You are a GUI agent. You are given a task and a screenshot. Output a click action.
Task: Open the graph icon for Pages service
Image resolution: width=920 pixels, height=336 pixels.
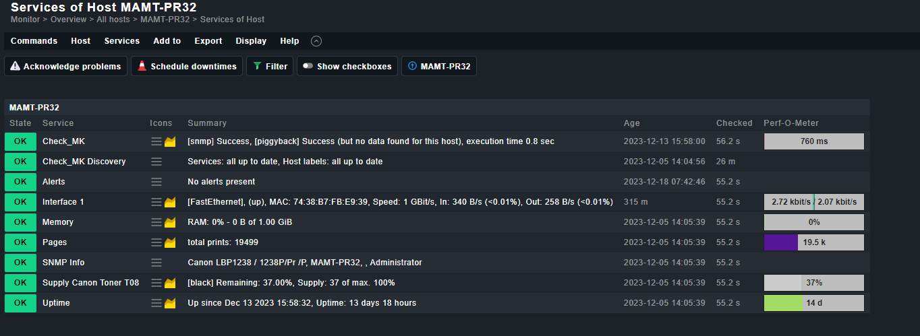pyautogui.click(x=170, y=242)
